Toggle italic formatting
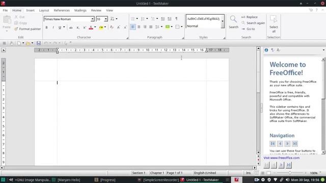326x183 pixels. 53,27
